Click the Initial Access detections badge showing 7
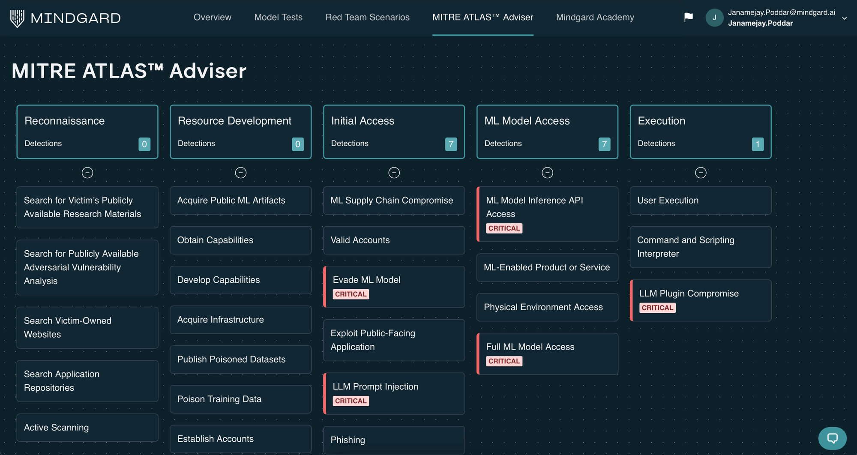The height and width of the screenshot is (455, 857). coord(451,144)
